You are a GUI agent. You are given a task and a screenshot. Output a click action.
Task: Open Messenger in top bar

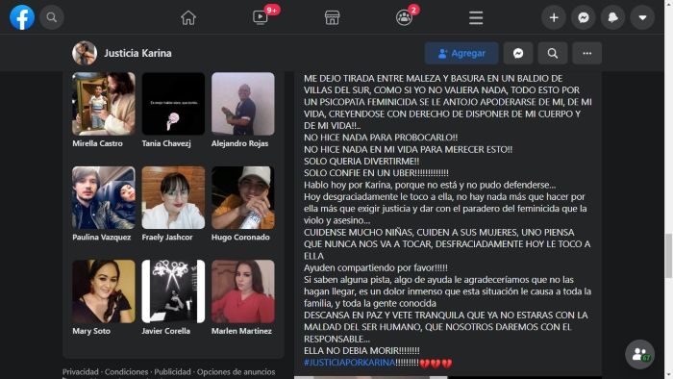[584, 17]
